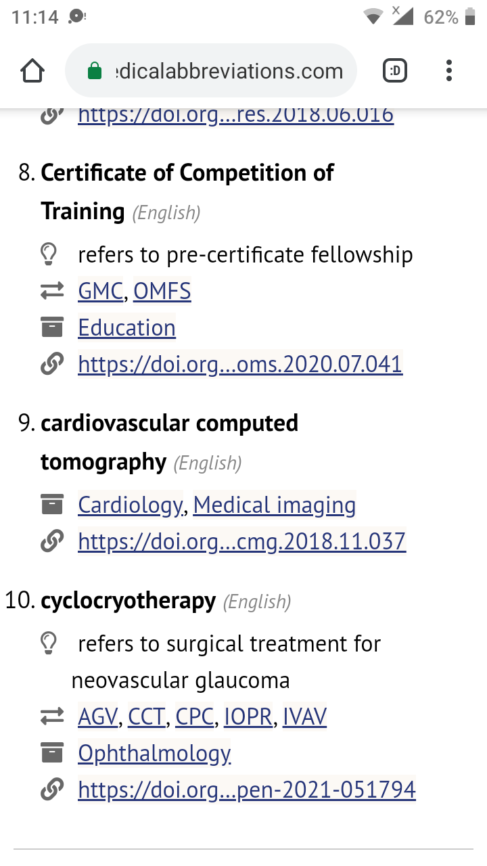Open the Ophthalmology category link
This screenshot has height=866, width=487.
click(154, 754)
